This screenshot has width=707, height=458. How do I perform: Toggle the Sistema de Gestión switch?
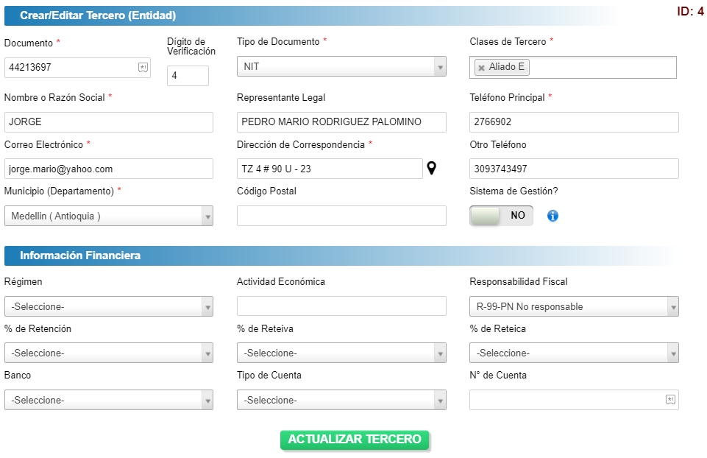point(501,216)
